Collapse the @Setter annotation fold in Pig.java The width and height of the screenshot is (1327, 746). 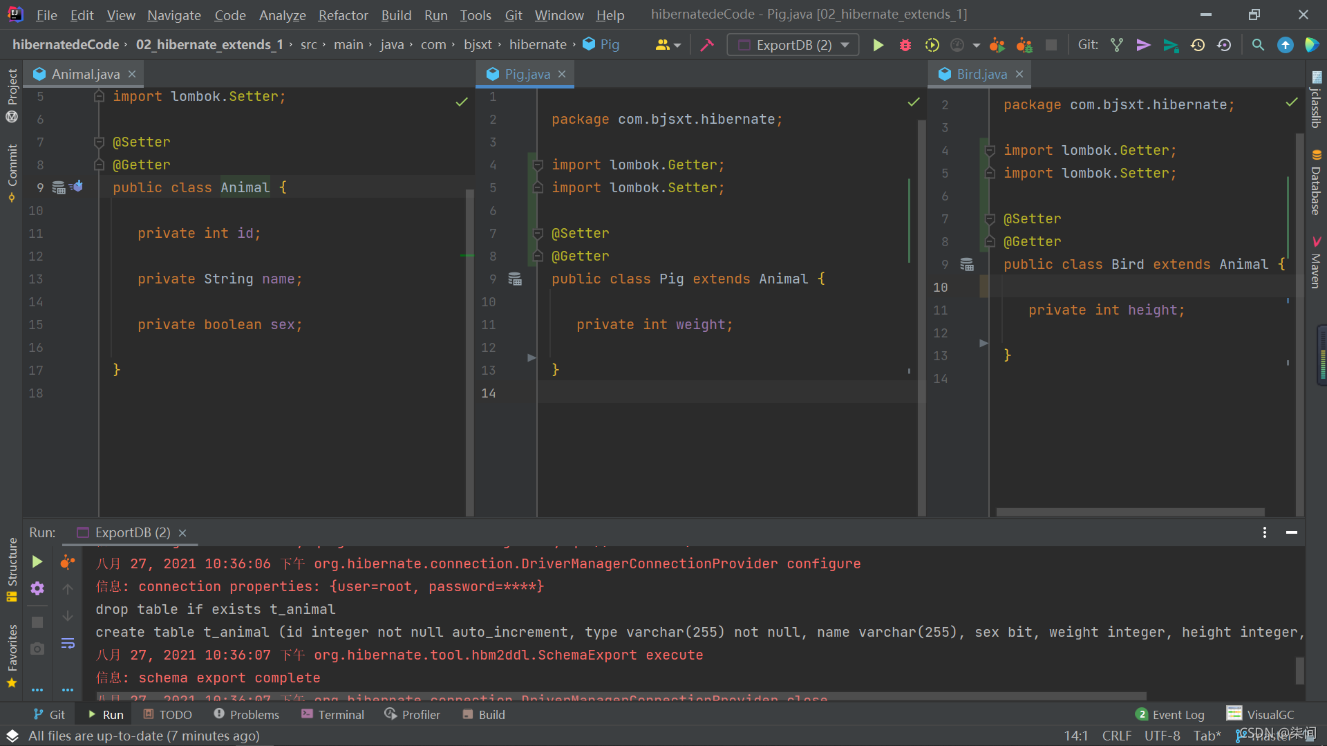click(x=538, y=233)
